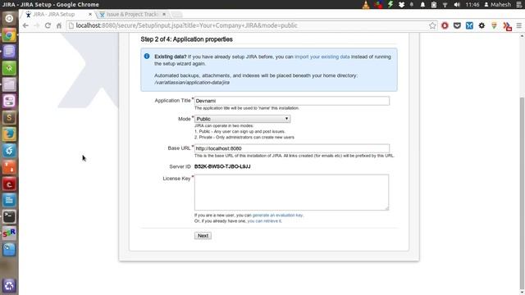Viewport: 525px width, 295px height.
Task: Click the 'generate an evaluation key' link
Action: (x=277, y=215)
